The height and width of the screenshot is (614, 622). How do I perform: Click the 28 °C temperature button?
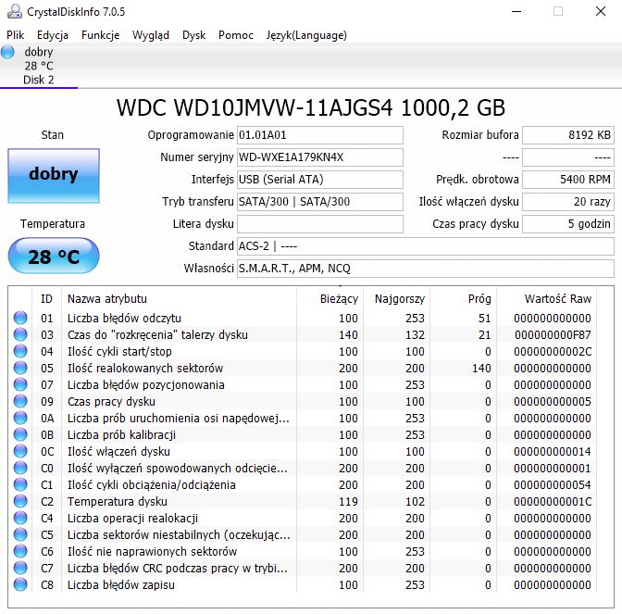(x=54, y=256)
